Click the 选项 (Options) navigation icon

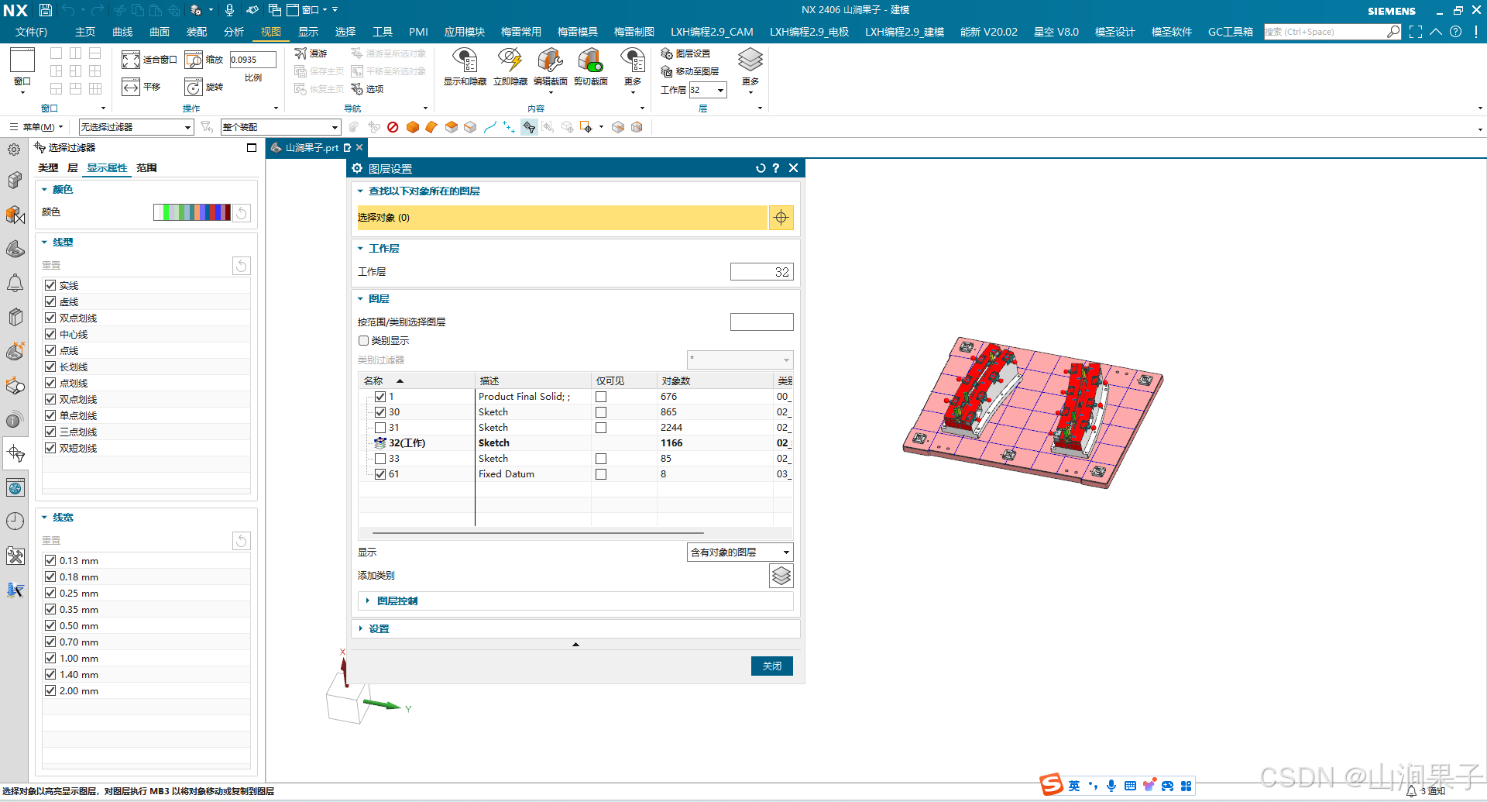point(367,89)
